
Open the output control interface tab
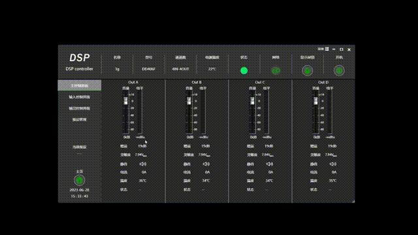(x=80, y=108)
